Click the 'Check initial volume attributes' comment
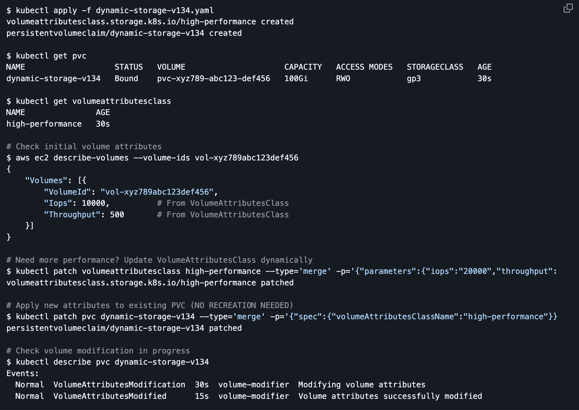579x410 pixels. point(84,147)
